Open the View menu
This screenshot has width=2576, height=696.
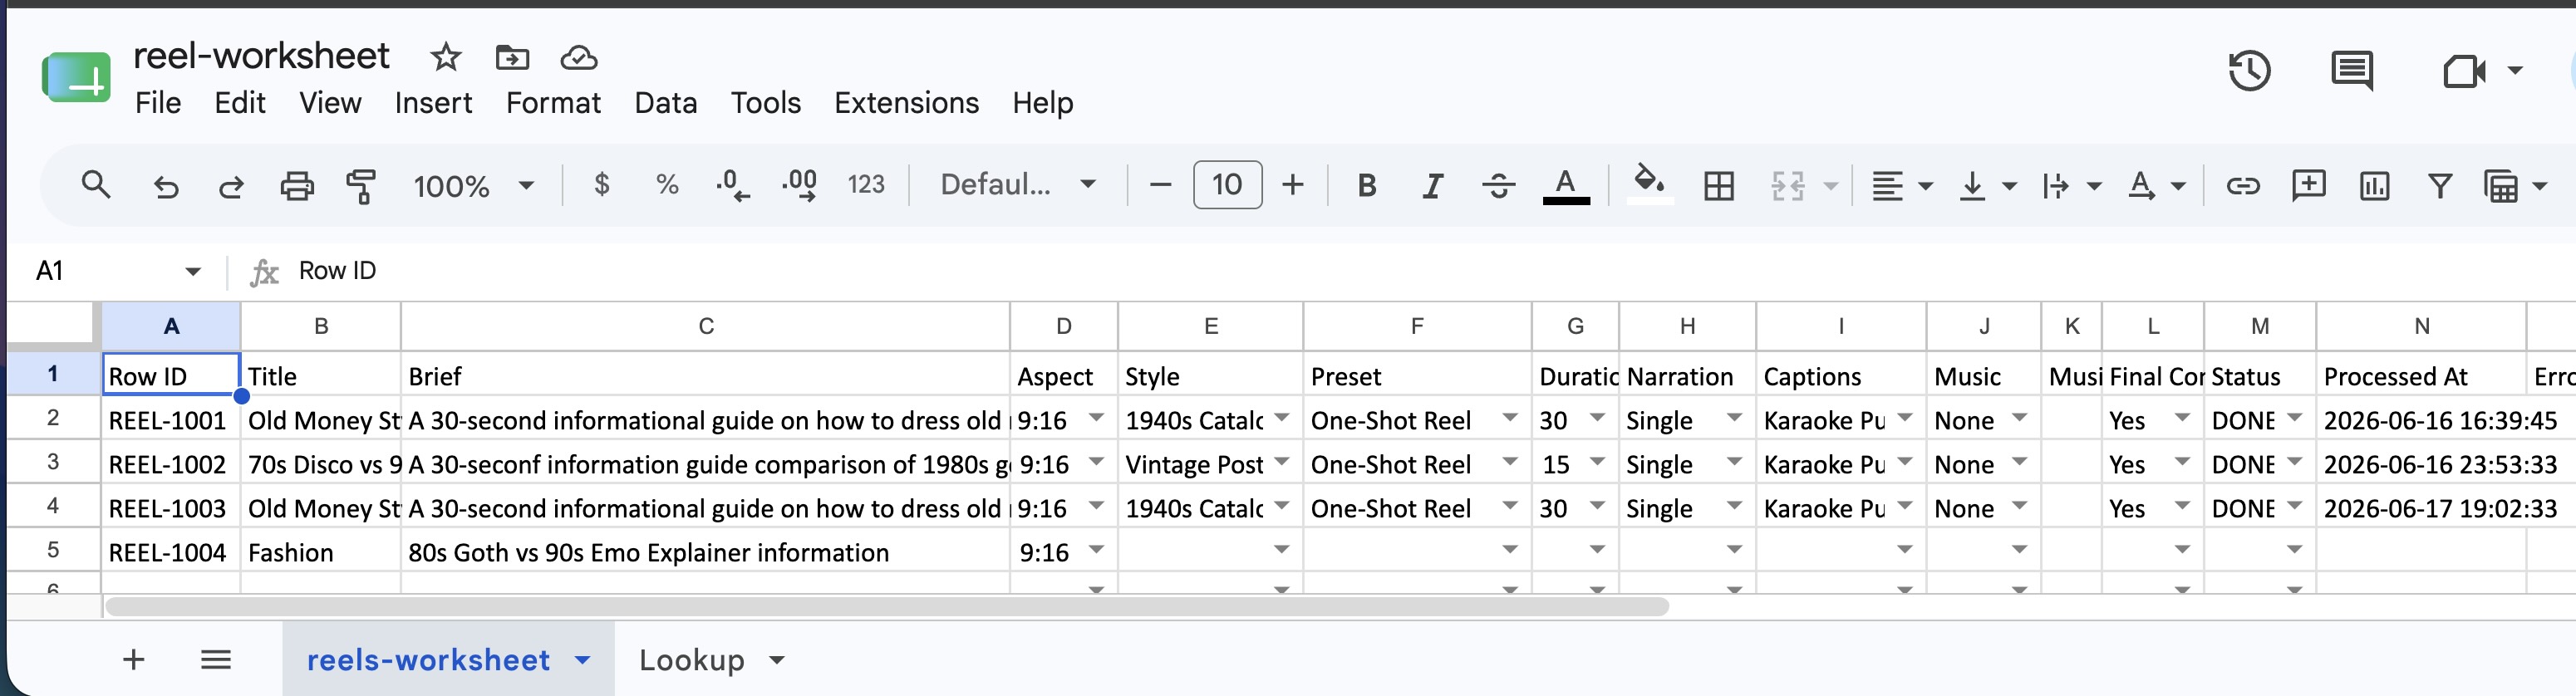pyautogui.click(x=330, y=103)
